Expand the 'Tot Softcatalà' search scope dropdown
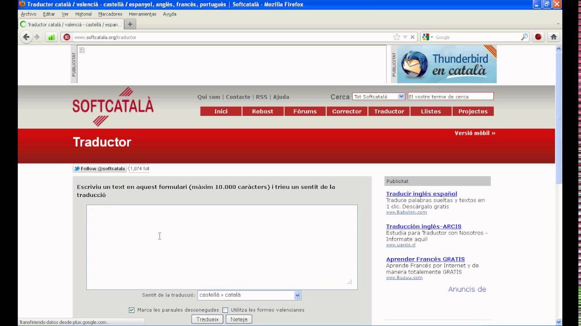The width and height of the screenshot is (581, 326). tap(379, 96)
